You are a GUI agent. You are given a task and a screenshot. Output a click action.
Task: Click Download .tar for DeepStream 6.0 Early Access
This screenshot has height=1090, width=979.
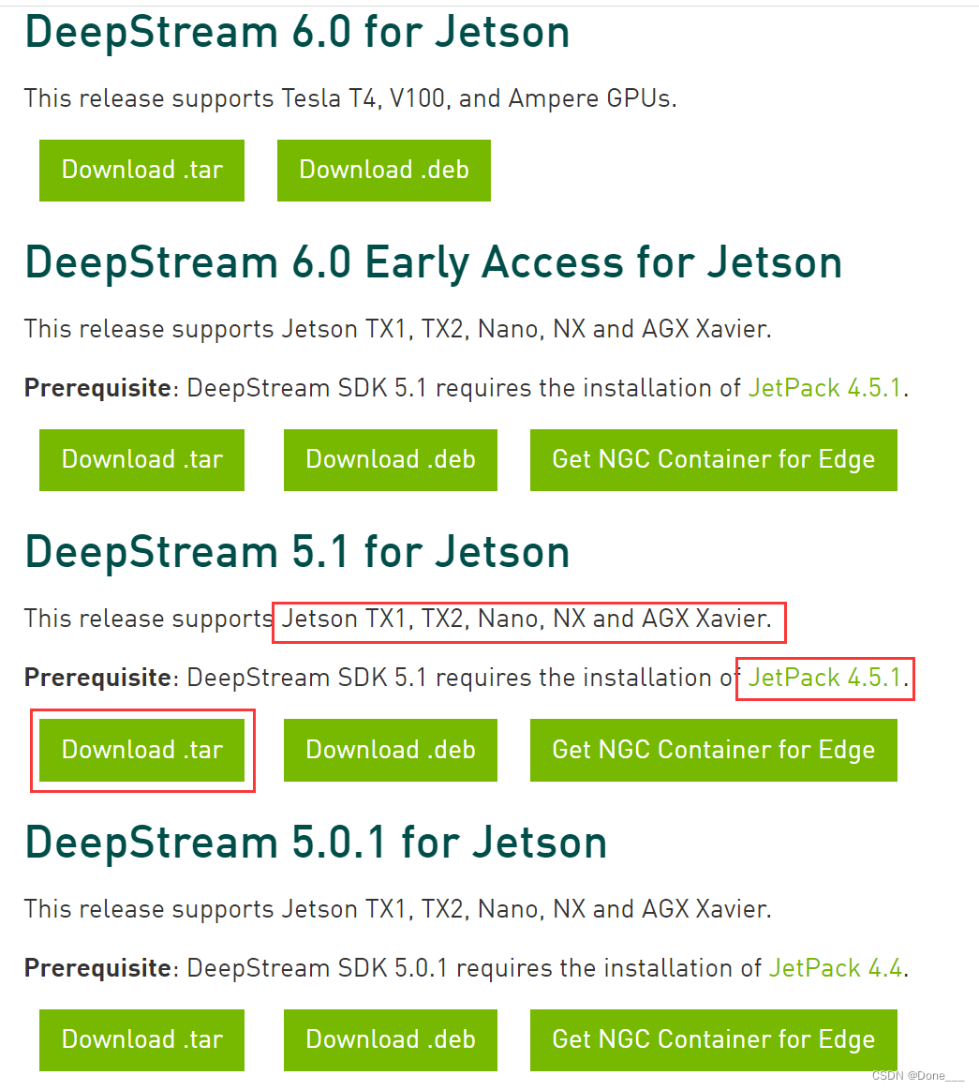(x=141, y=459)
